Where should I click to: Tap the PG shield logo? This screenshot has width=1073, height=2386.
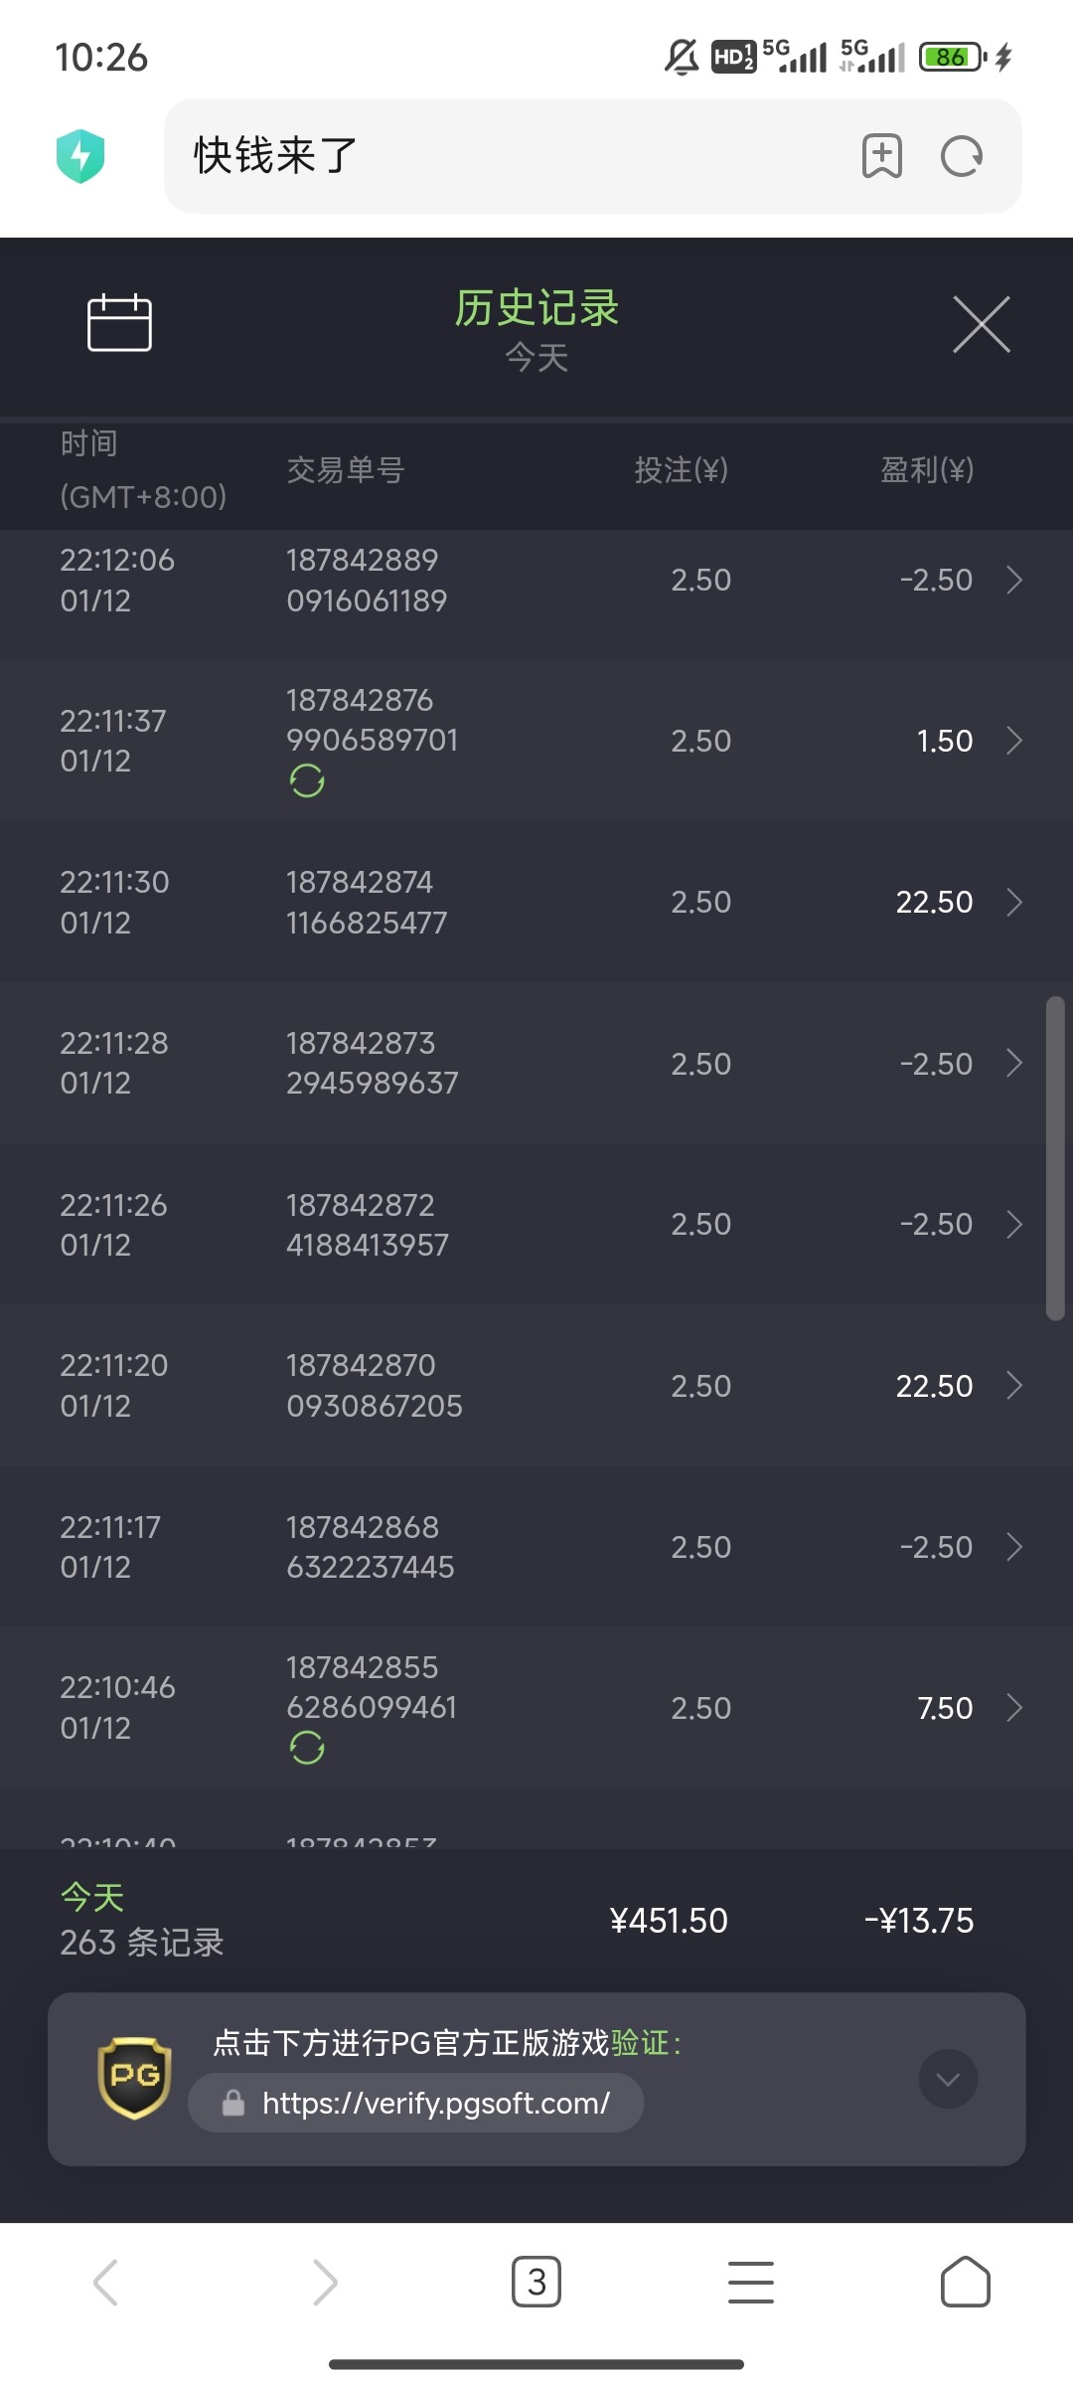pos(134,2078)
